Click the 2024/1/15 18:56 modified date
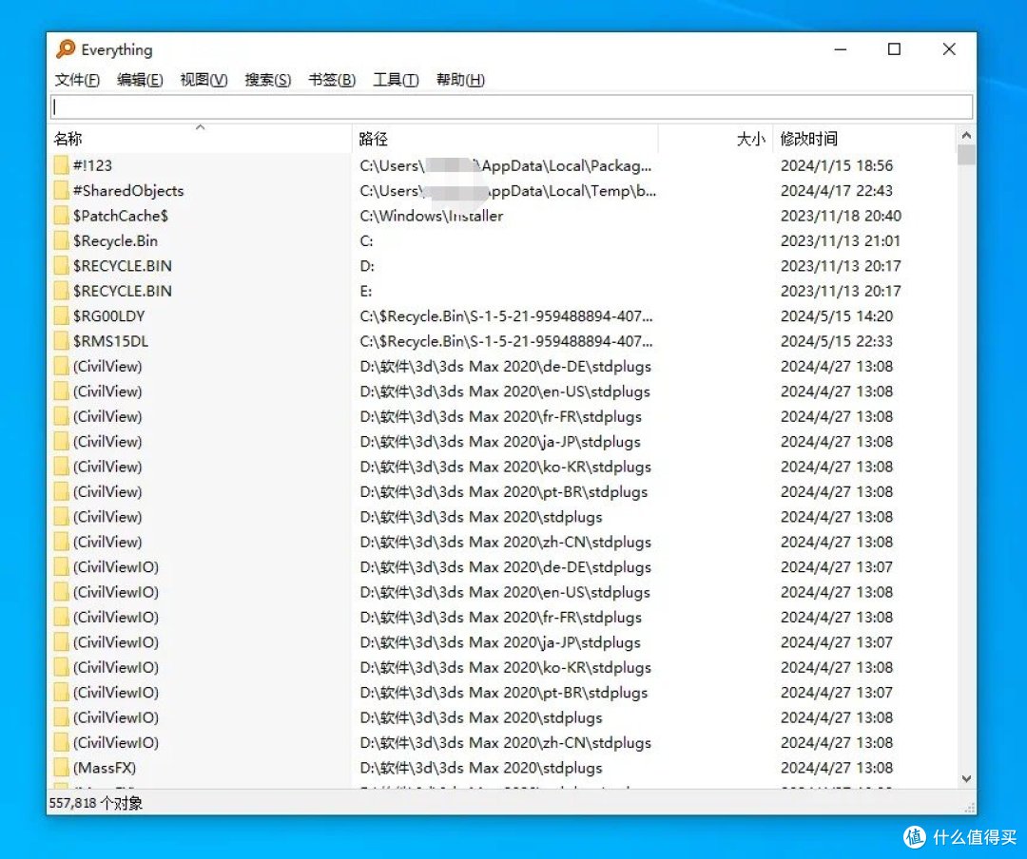1027x859 pixels. click(837, 165)
